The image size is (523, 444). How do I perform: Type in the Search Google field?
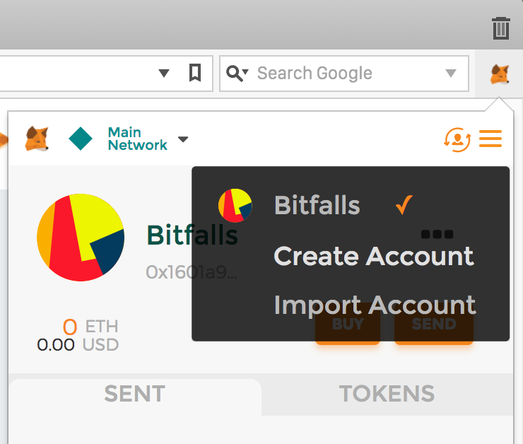click(339, 73)
